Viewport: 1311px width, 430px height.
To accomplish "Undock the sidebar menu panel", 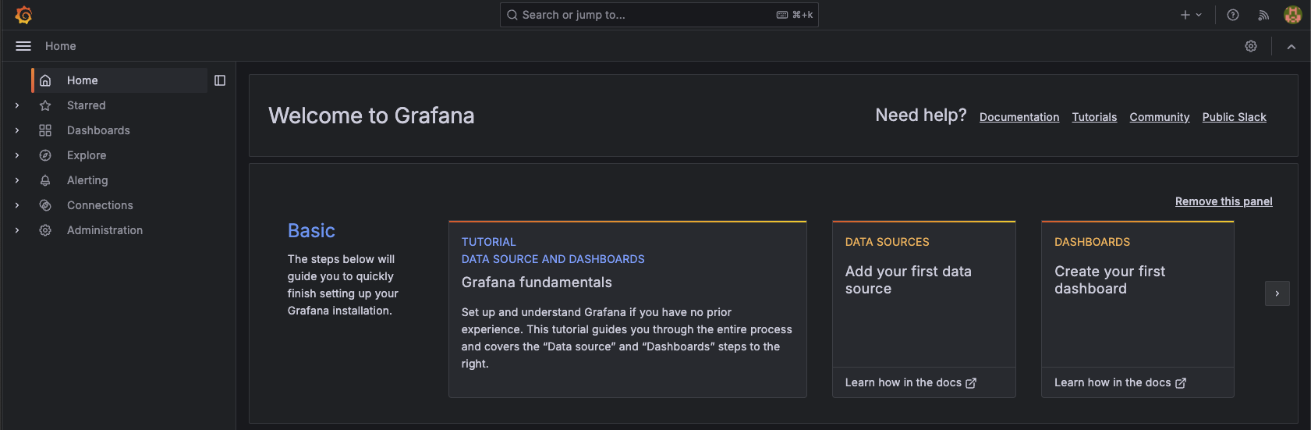I will point(220,80).
